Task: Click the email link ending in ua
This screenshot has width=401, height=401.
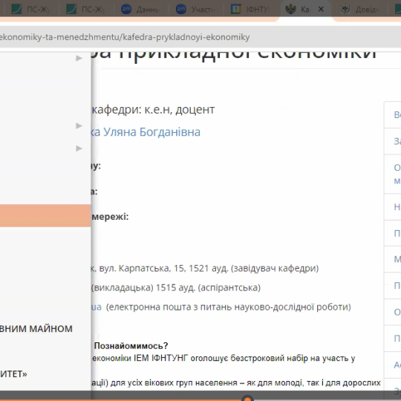Action: pyautogui.click(x=97, y=307)
